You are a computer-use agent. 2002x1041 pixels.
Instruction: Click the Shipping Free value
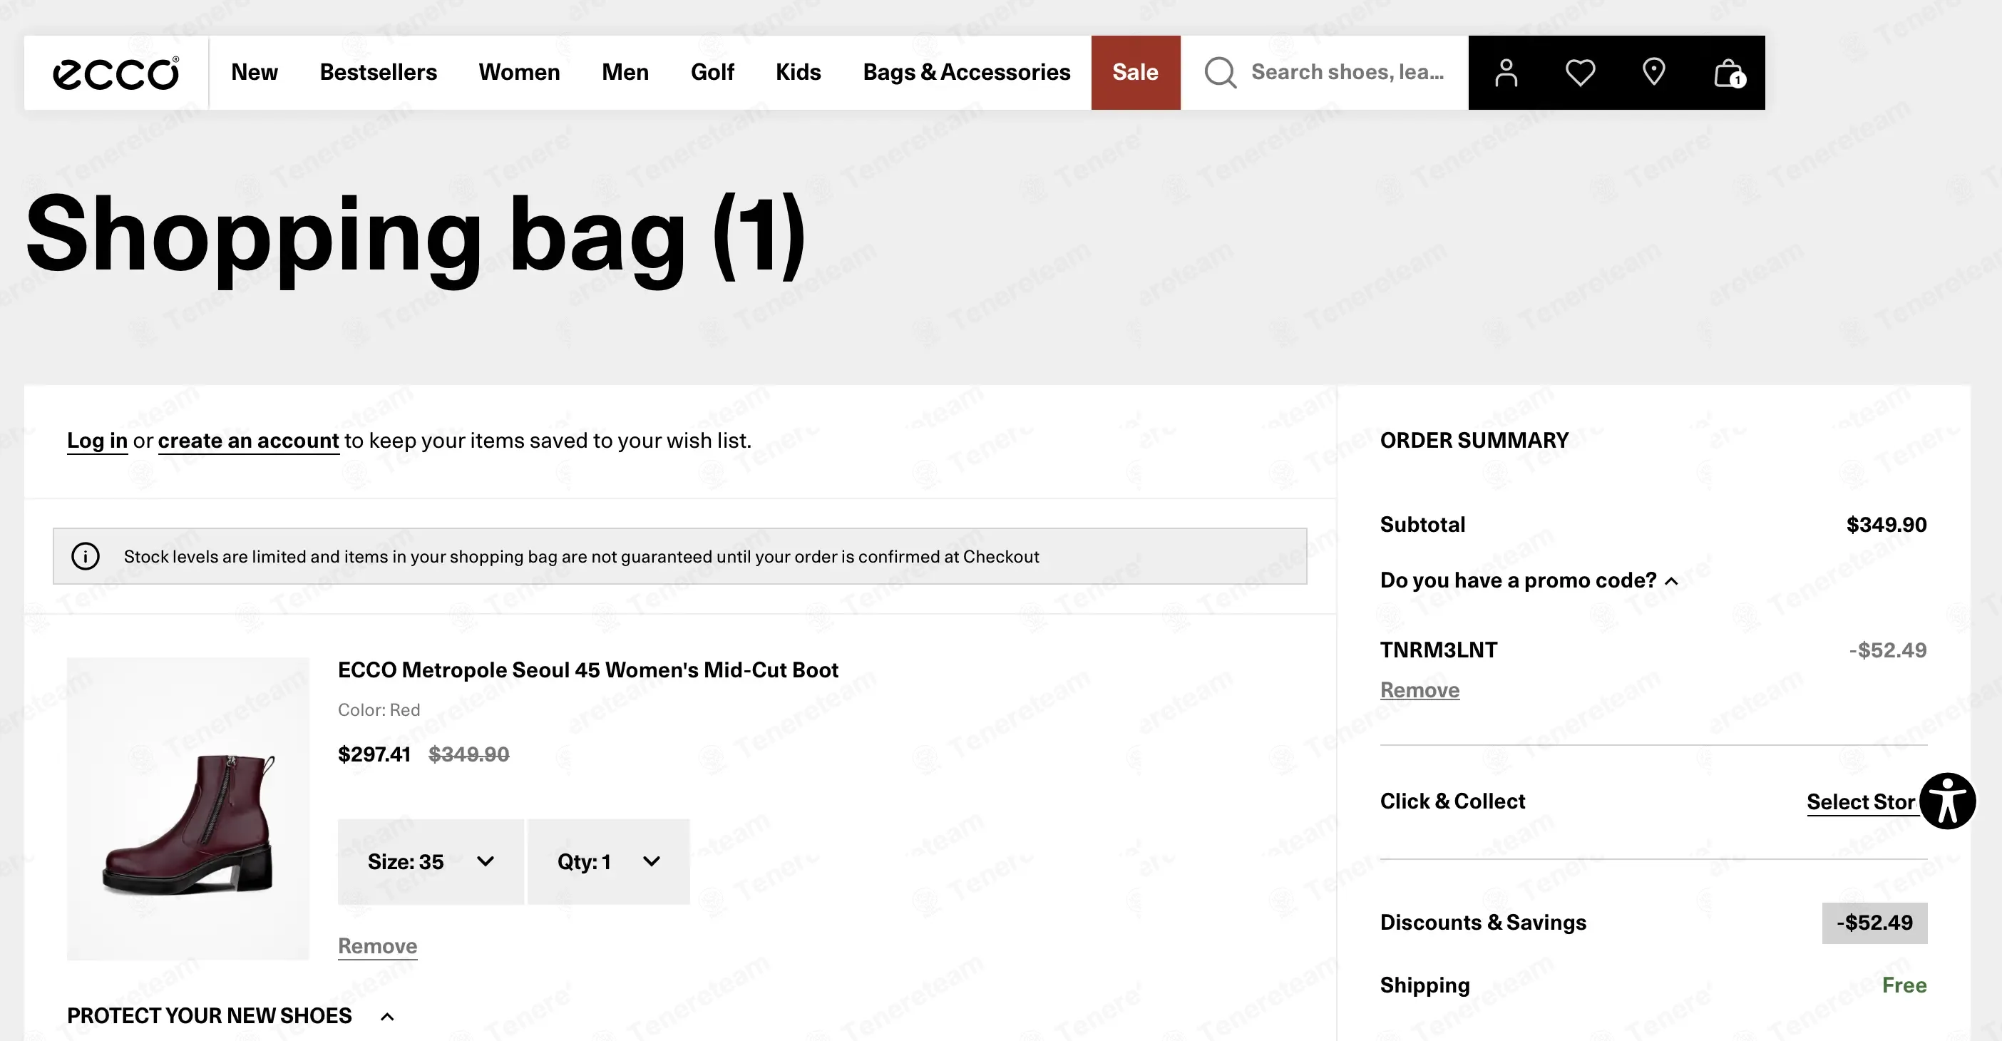click(x=1904, y=985)
